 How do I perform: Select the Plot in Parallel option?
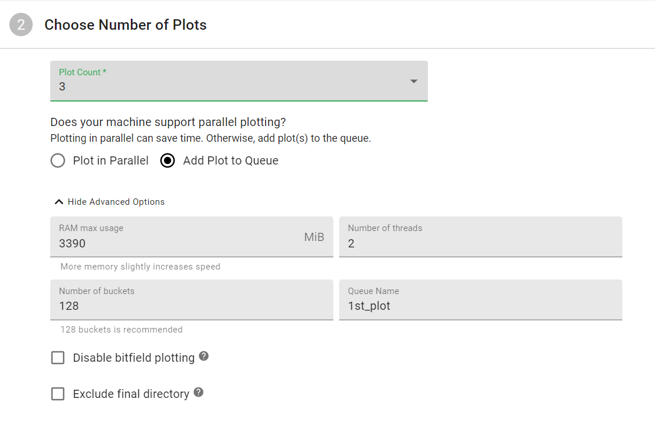pyautogui.click(x=58, y=160)
